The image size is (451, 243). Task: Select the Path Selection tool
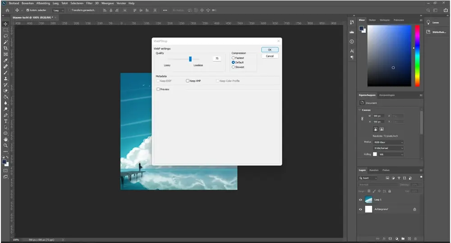click(5, 127)
